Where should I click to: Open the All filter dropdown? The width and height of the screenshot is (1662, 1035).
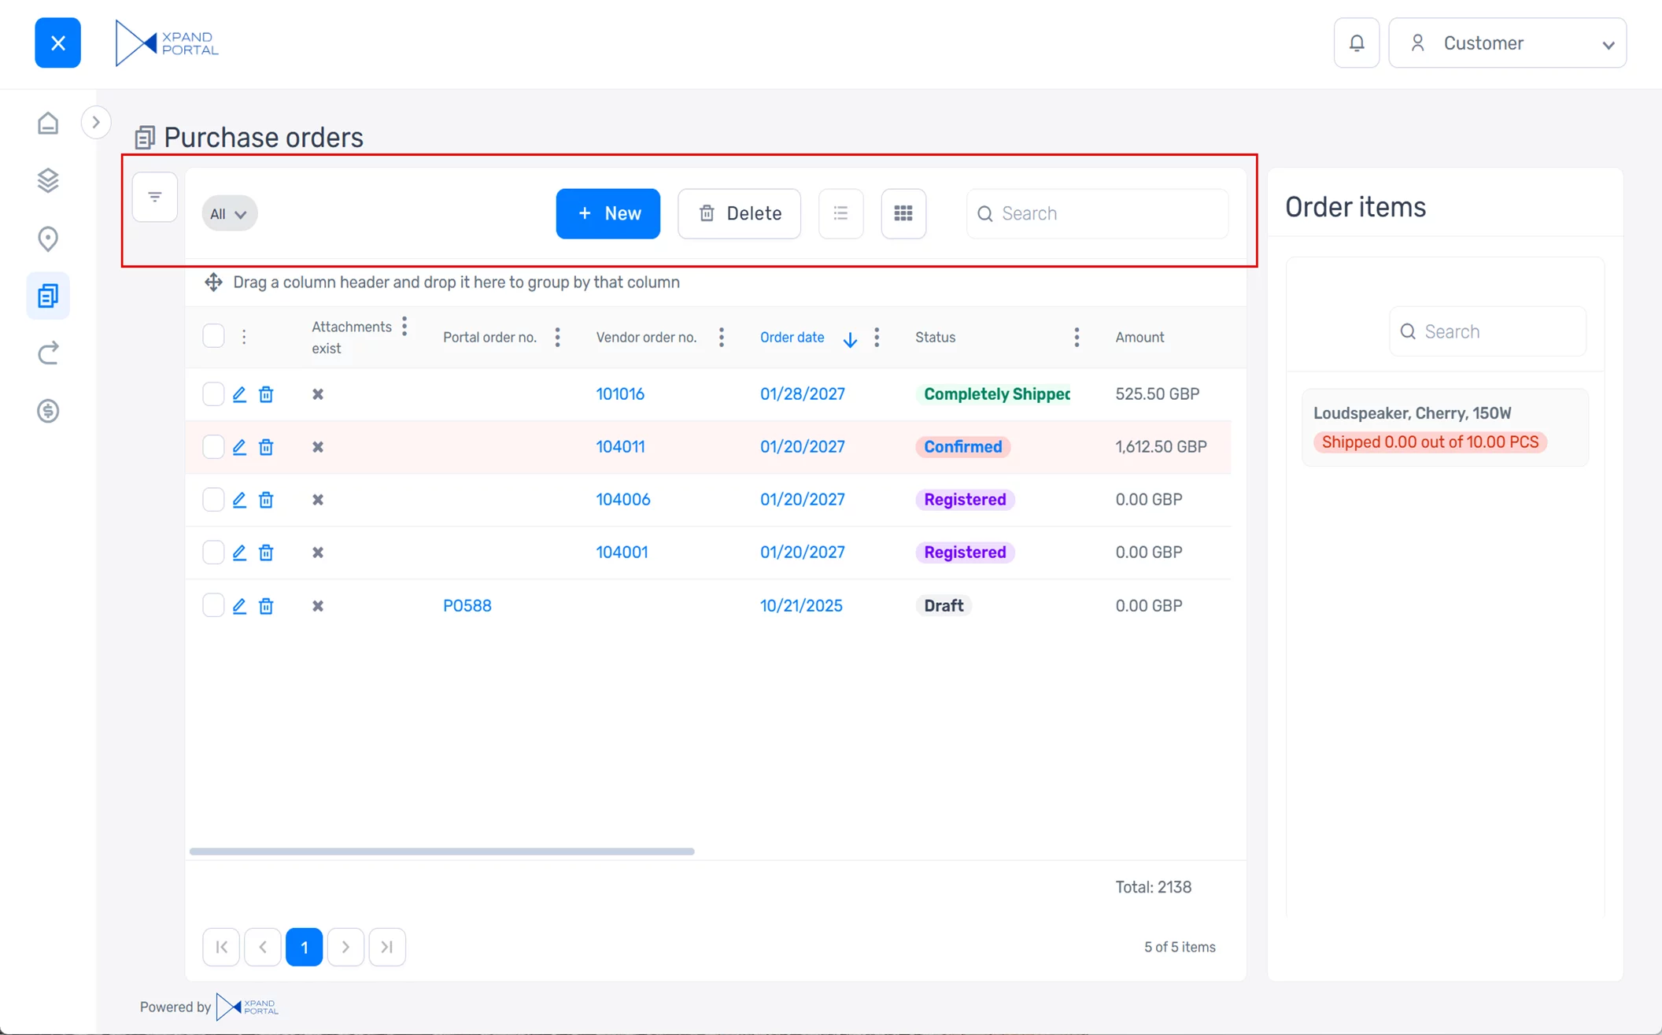pyautogui.click(x=229, y=214)
